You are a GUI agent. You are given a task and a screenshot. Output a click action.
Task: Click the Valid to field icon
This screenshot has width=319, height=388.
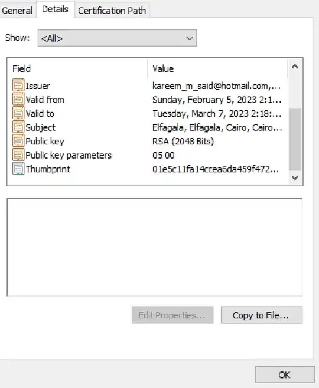point(18,113)
